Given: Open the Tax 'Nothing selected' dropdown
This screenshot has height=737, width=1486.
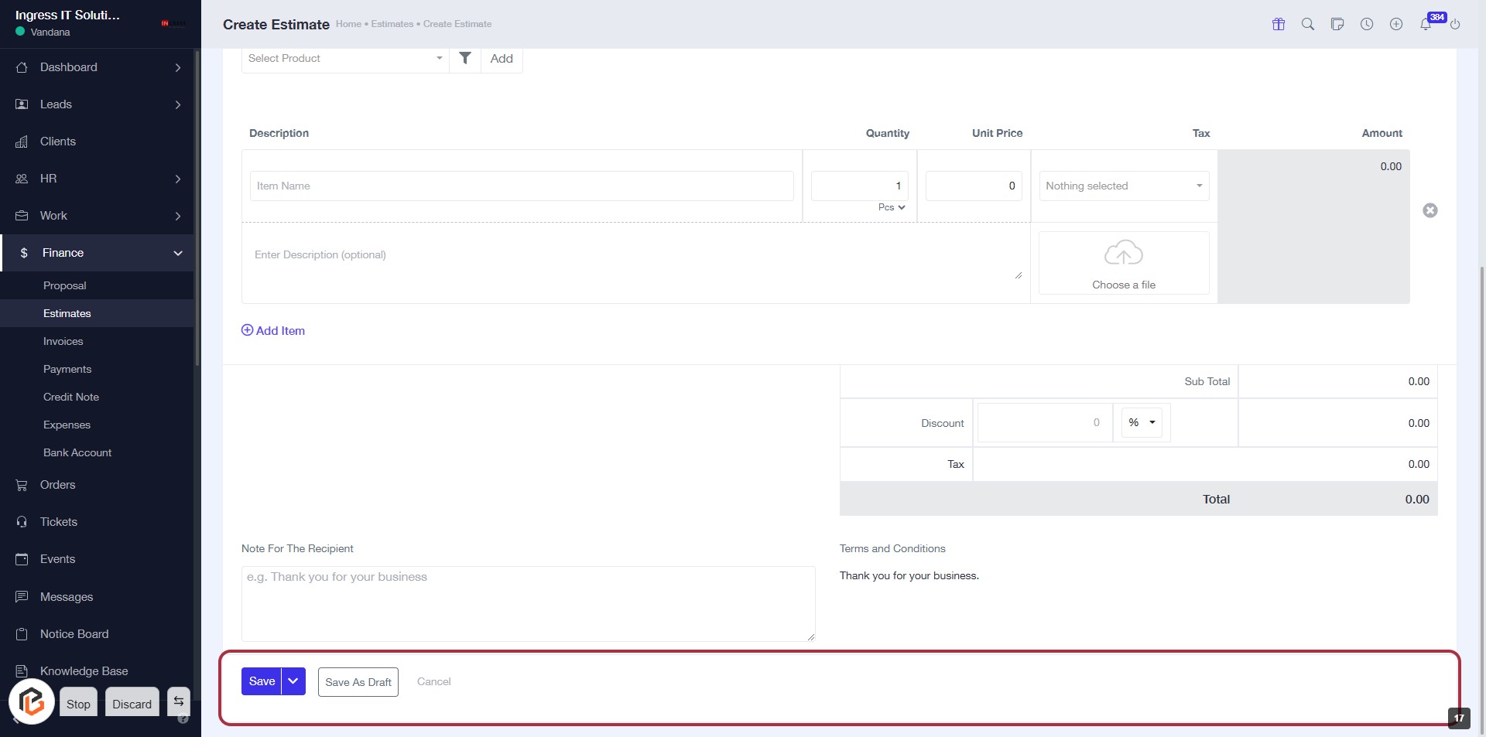Looking at the screenshot, I should point(1124,186).
